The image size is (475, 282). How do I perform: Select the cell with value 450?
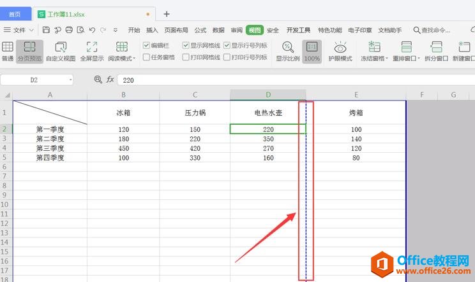(123, 148)
